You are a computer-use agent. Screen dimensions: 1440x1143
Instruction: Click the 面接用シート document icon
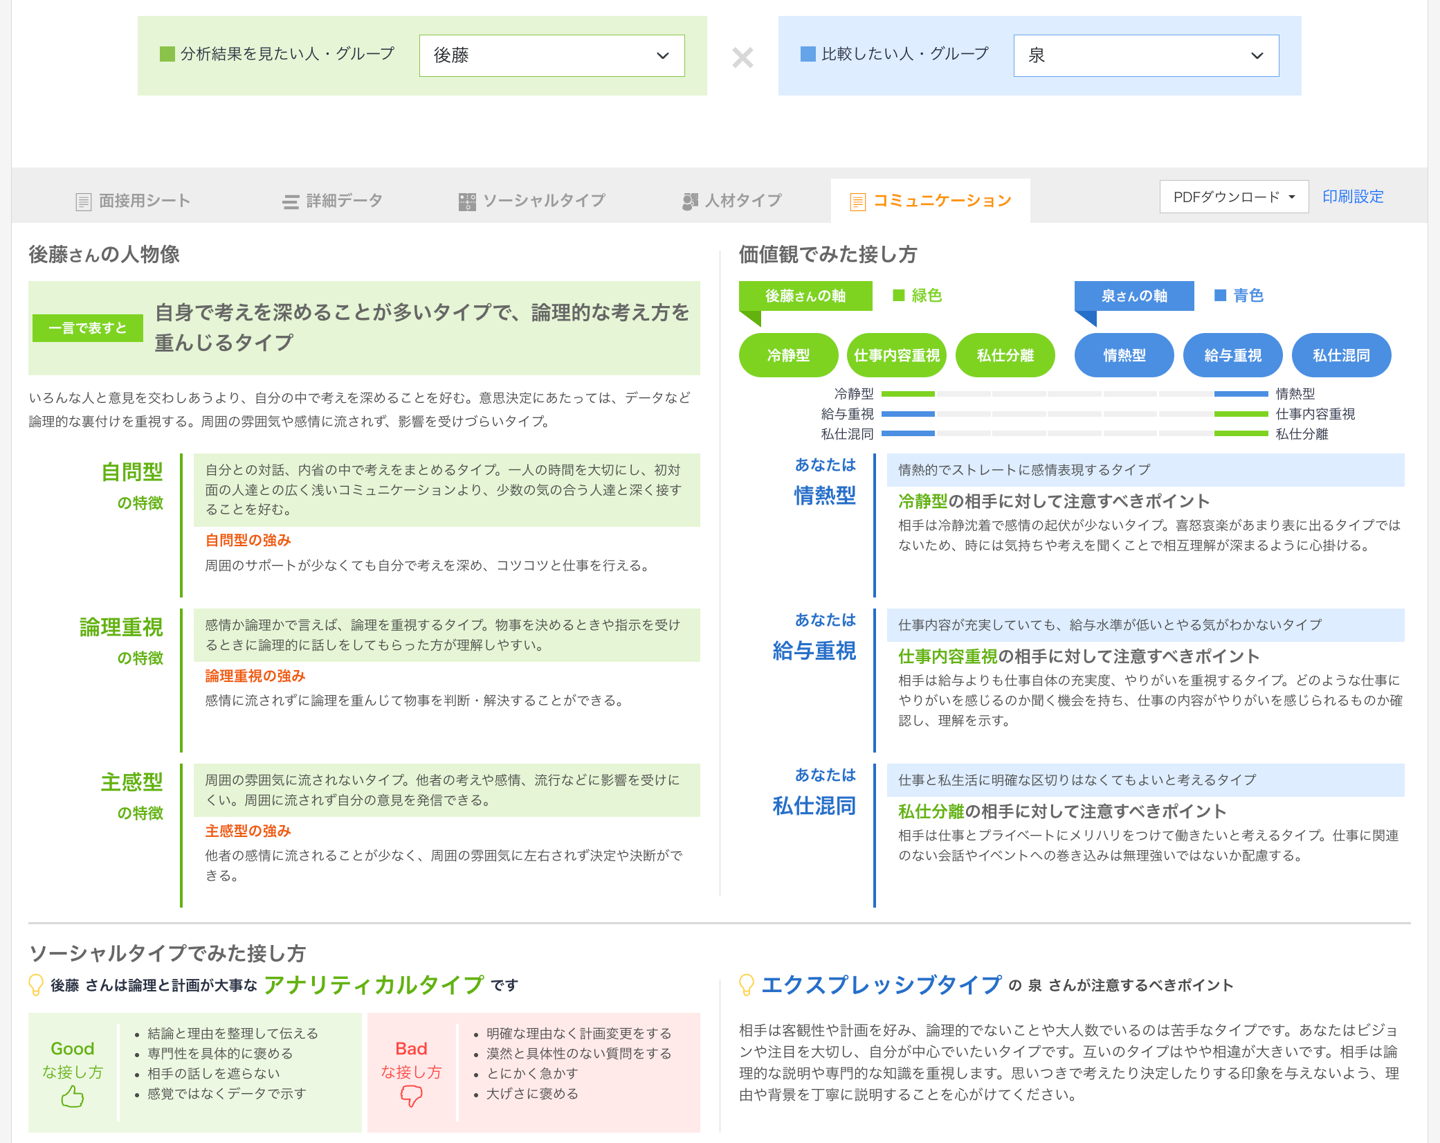coord(83,201)
